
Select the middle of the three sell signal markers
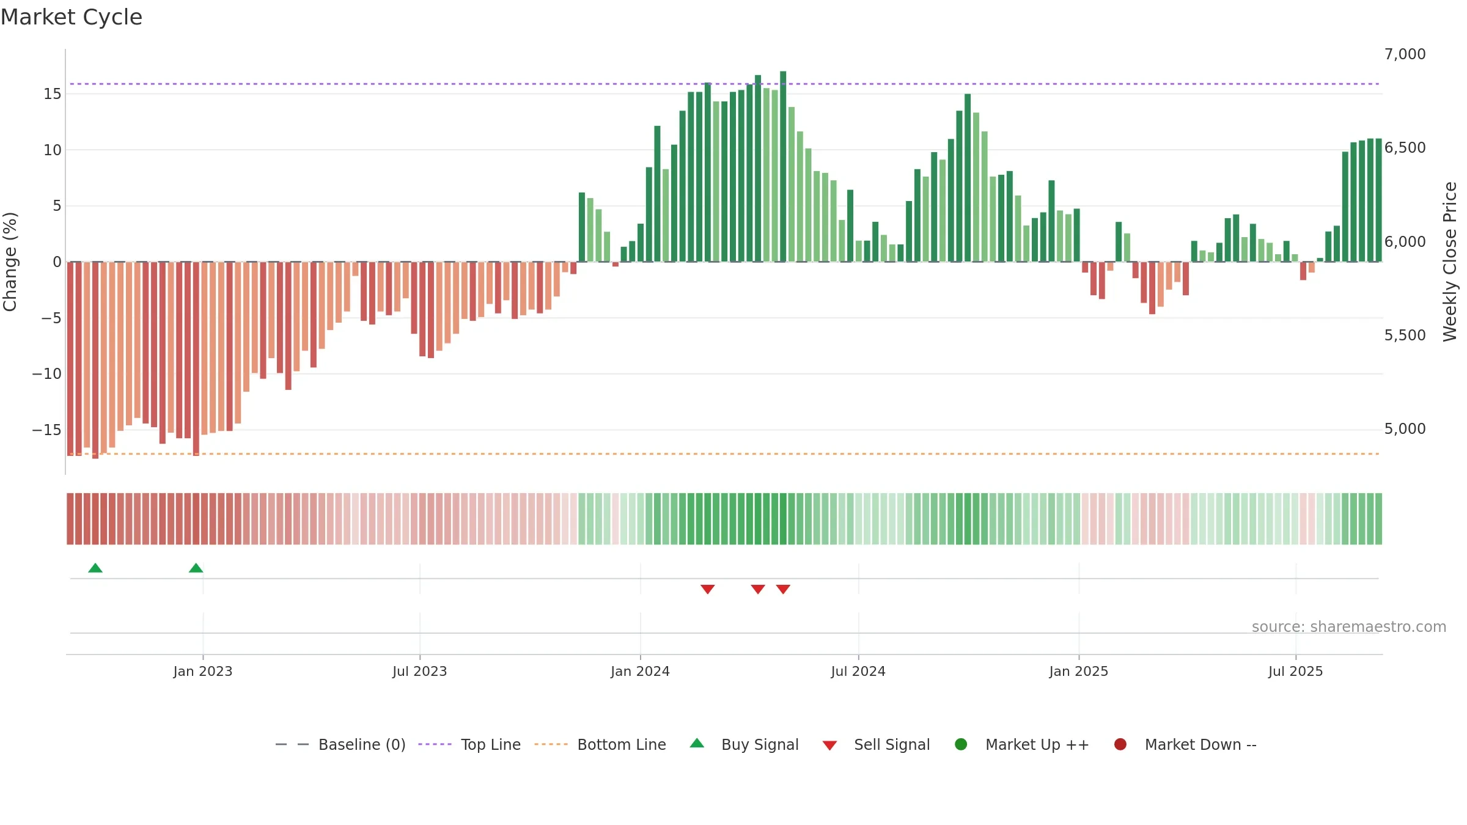pyautogui.click(x=758, y=589)
